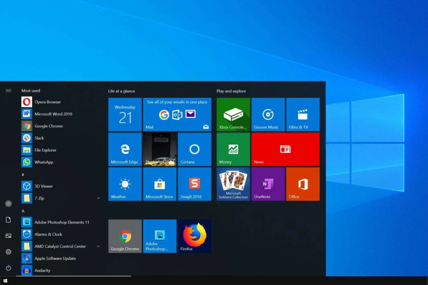
Task: Open the Films & TV tile
Action: (303, 114)
